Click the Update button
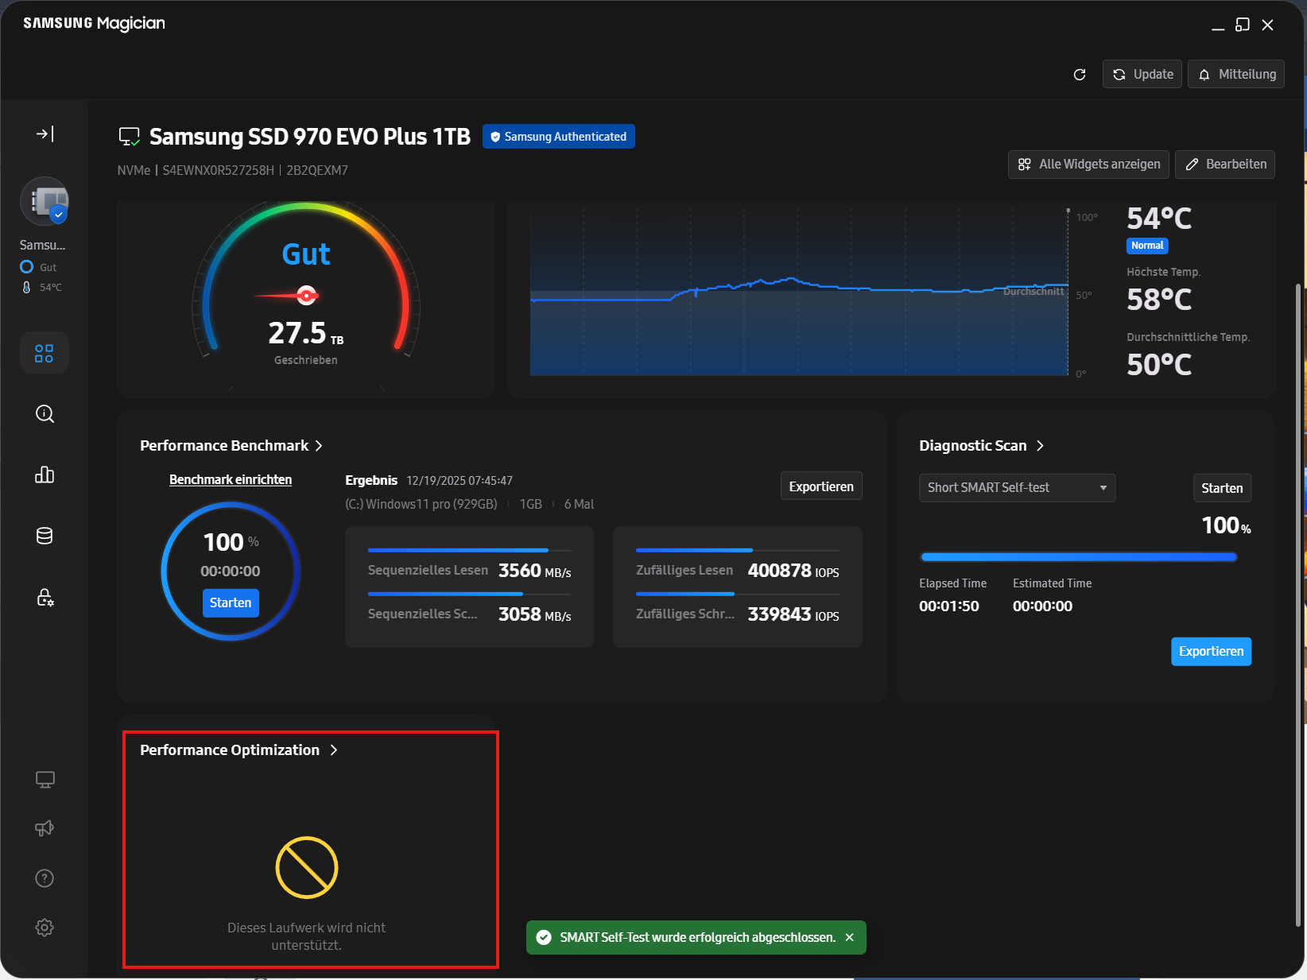The image size is (1307, 980). coord(1142,75)
